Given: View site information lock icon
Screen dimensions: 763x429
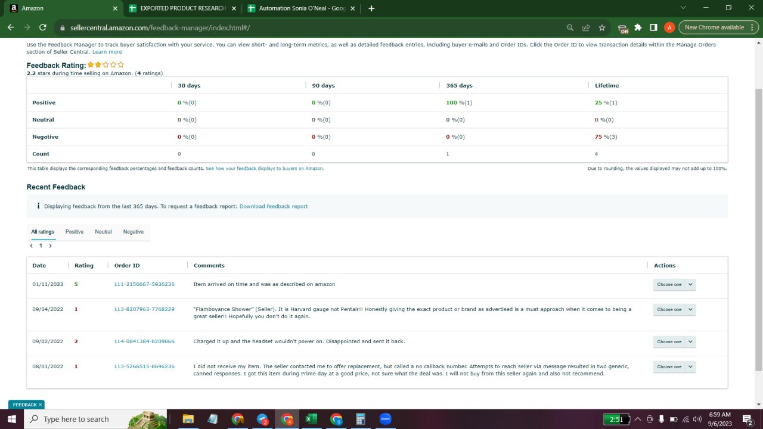Looking at the screenshot, I should [x=62, y=27].
